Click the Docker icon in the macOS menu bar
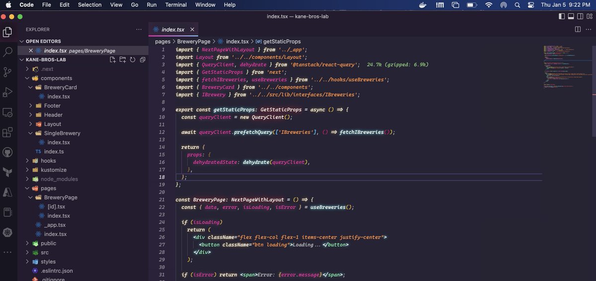Screen dimensions: 596x281 point(423,5)
